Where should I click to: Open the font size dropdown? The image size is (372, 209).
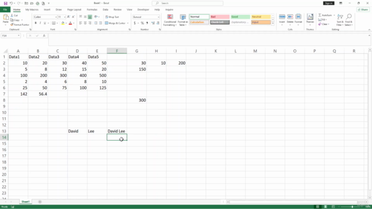point(65,17)
